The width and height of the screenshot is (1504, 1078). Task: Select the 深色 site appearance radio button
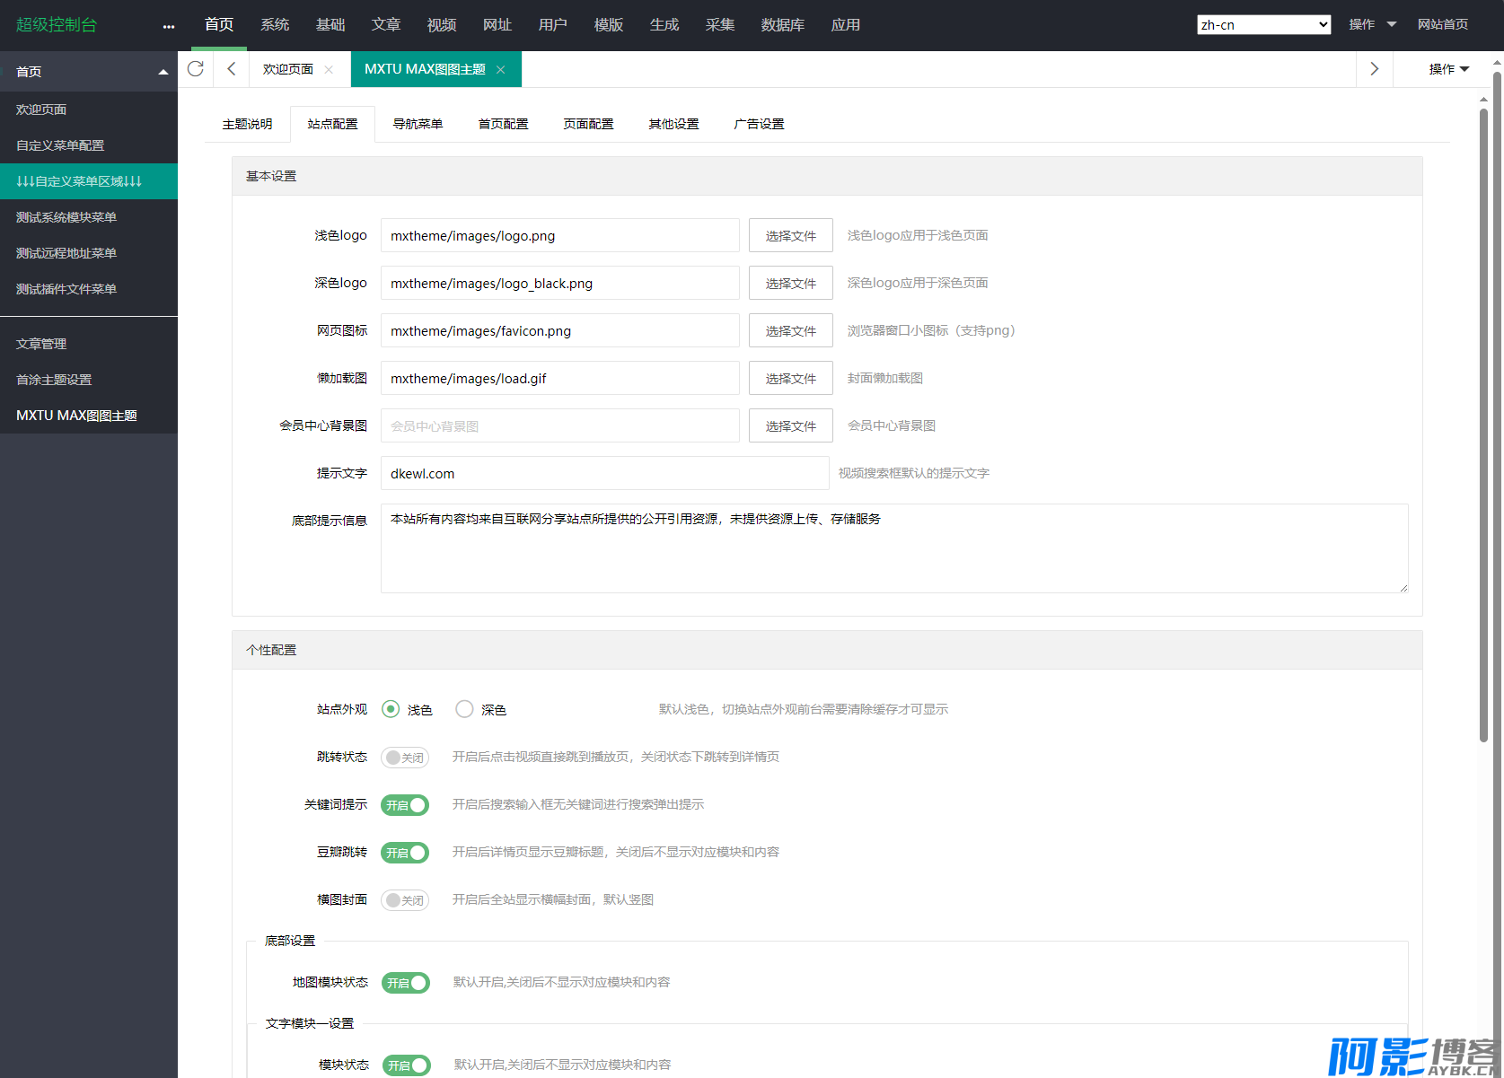pos(464,709)
